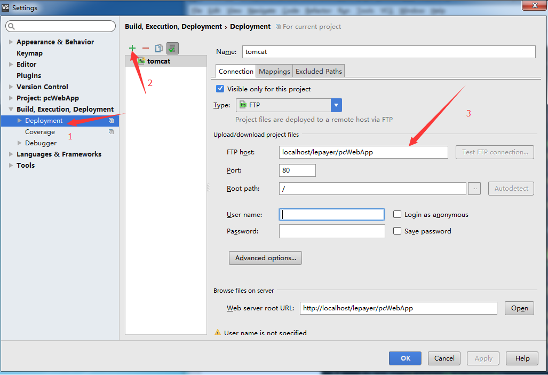Expand the Deployment sub-node arrow

20,120
